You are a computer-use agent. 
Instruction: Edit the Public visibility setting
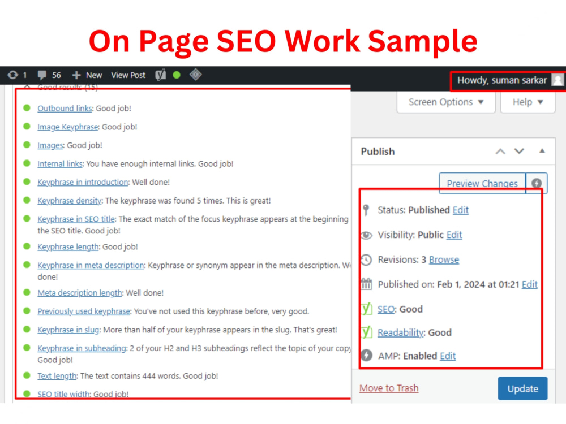click(454, 235)
